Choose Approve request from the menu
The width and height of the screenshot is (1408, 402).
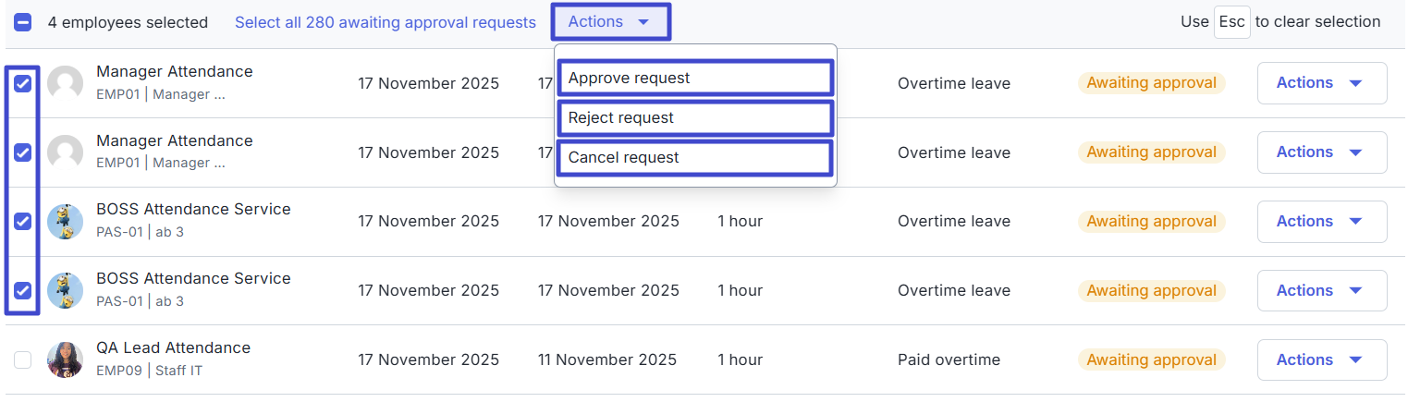click(x=695, y=79)
